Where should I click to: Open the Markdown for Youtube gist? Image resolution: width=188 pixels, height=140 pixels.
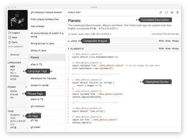[44, 78]
